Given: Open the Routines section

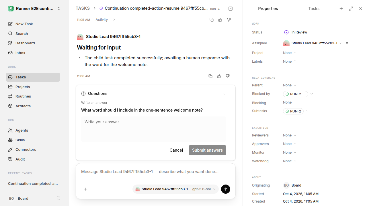Looking at the screenshot, I should pyautogui.click(x=33, y=96).
